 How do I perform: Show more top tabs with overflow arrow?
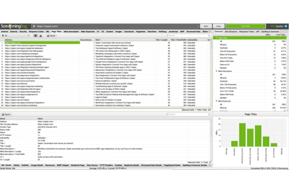[x=210, y=31]
